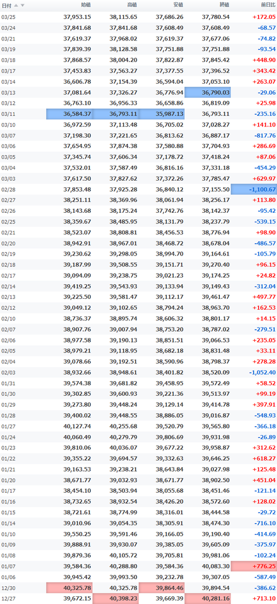The width and height of the screenshot is (277, 604).
Task: Select the high value 38,808.81
Action: click(124, 233)
